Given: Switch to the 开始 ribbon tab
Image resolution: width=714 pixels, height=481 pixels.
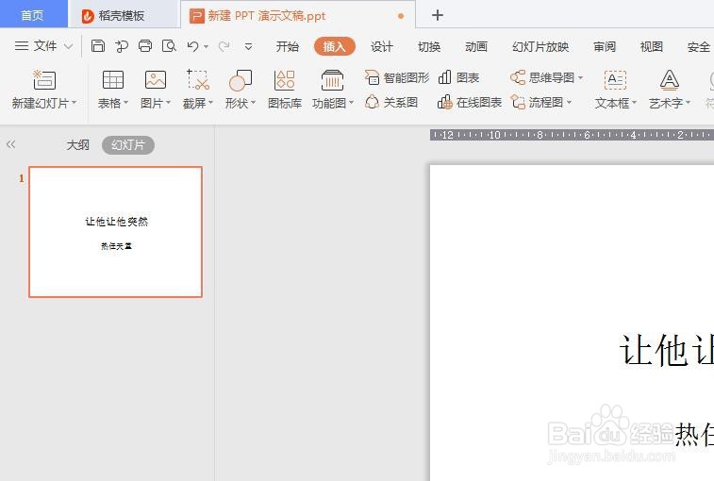Looking at the screenshot, I should tap(288, 46).
